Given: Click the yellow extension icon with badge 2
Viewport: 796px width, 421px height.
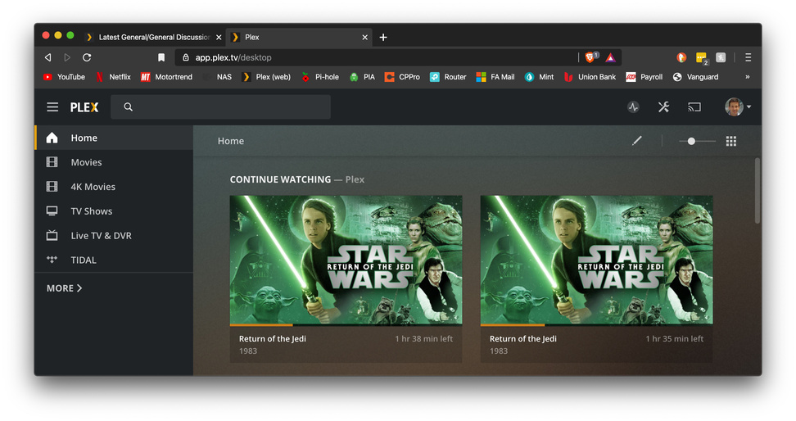Looking at the screenshot, I should (x=702, y=58).
